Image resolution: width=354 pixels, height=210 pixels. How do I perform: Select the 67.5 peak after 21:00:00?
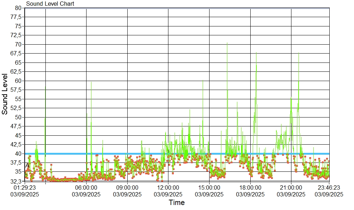tap(299, 54)
